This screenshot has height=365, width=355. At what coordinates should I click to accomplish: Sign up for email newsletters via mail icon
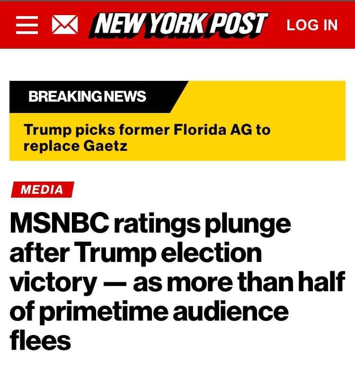click(64, 25)
